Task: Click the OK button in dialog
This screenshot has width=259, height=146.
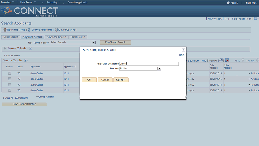Action: coord(89,79)
